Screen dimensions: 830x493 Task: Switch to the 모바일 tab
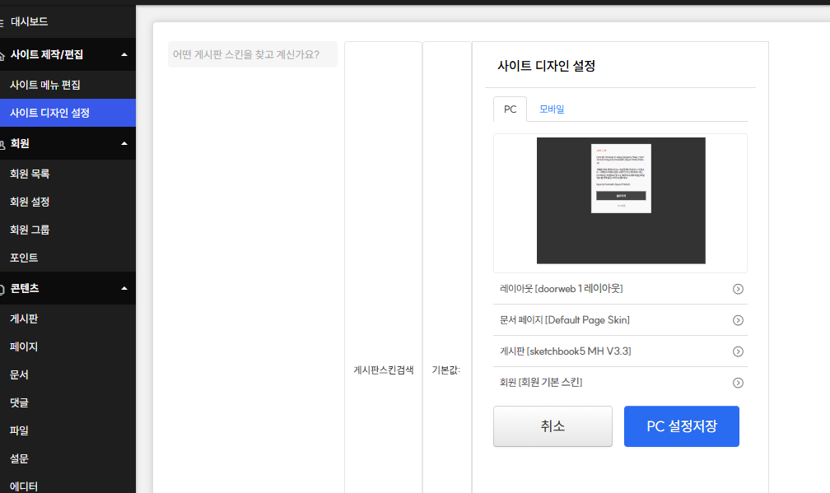pos(553,108)
